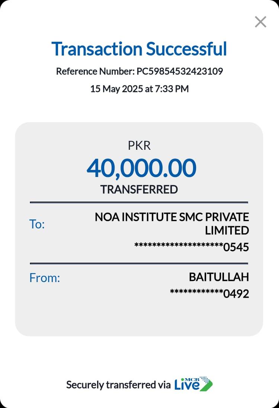Close the transaction receipt with the X
This screenshot has width=279, height=408.
coord(260,22)
